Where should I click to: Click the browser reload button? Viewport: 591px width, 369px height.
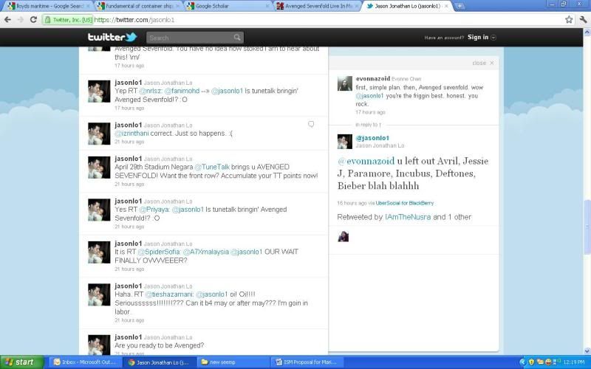click(x=33, y=19)
